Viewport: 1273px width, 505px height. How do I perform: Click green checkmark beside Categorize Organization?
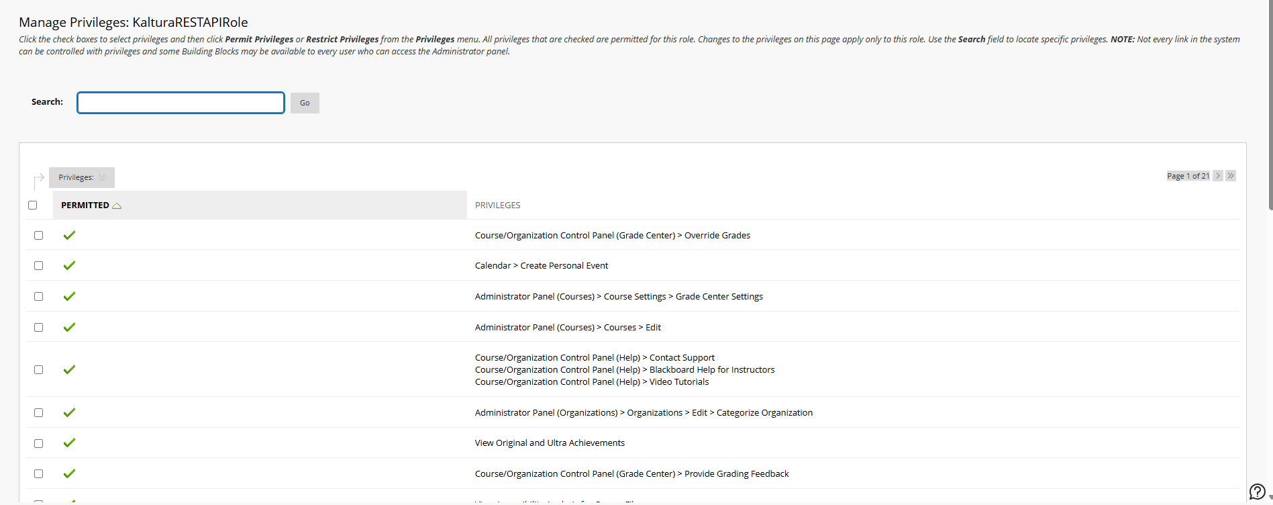click(x=69, y=412)
